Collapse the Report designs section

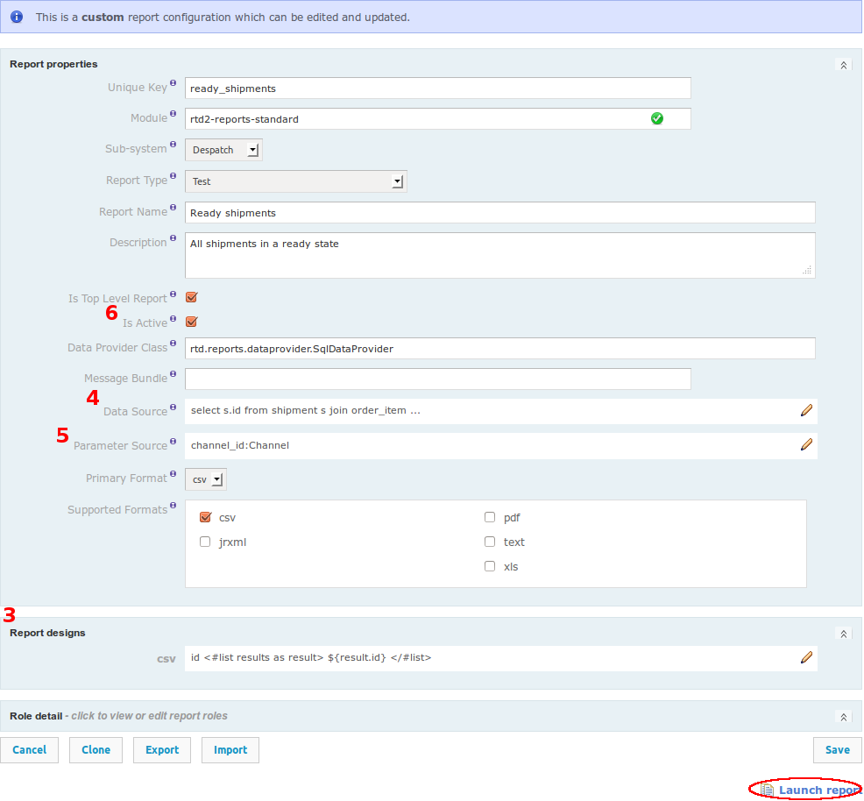coord(843,633)
